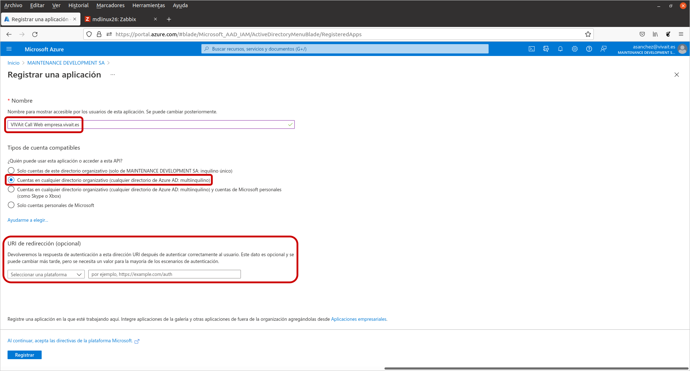Screen dimensions: 690x371
Task: Select multitenant plus personal Microsoft accounts option
Action: click(11, 189)
